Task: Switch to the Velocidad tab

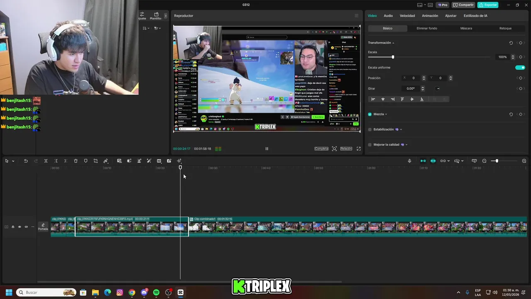Action: [x=407, y=16]
